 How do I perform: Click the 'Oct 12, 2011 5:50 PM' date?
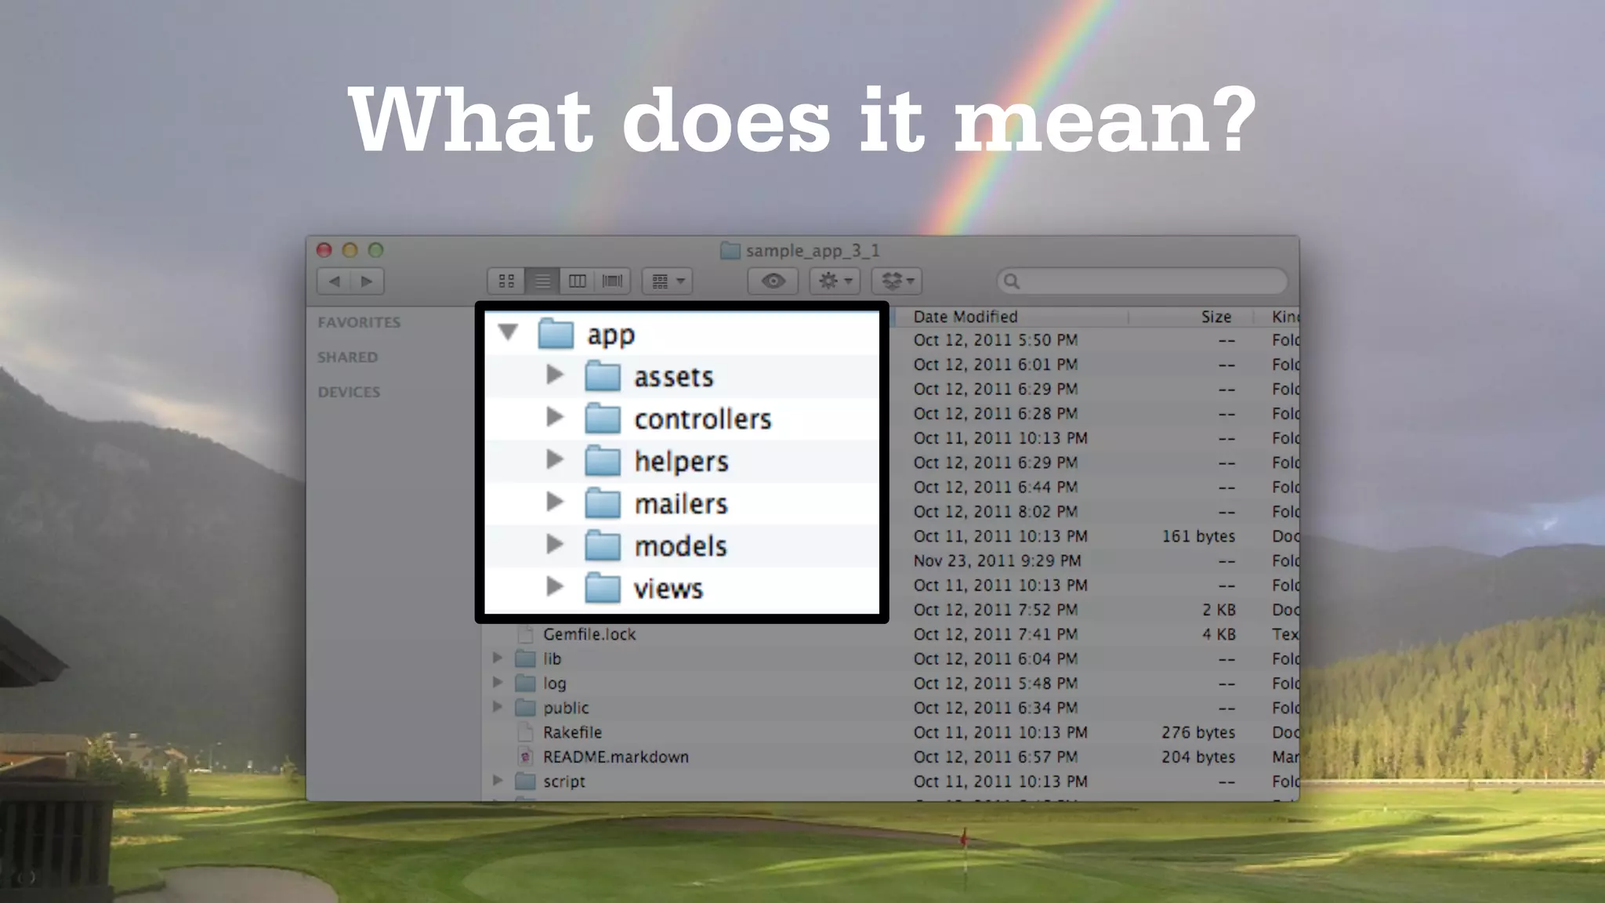click(995, 339)
